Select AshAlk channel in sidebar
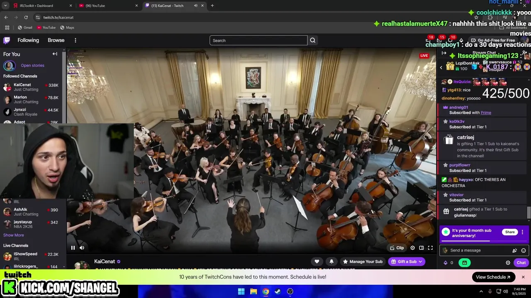The height and width of the screenshot is (298, 531). 31,211
